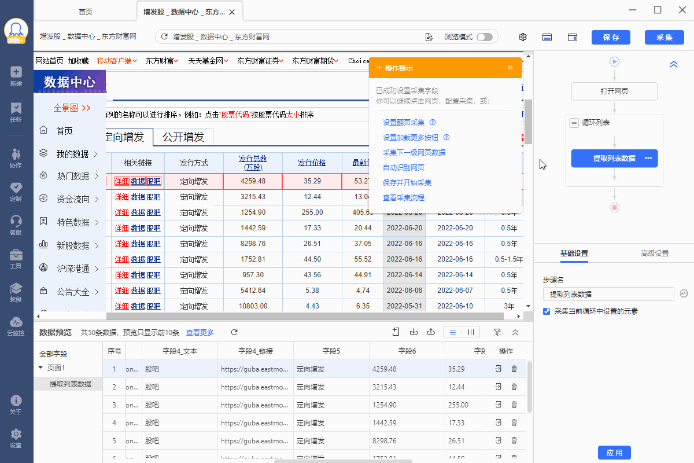Image resolution: width=694 pixels, height=463 pixels.
Task: Reload the page via address bar refresh icon
Action: point(164,36)
